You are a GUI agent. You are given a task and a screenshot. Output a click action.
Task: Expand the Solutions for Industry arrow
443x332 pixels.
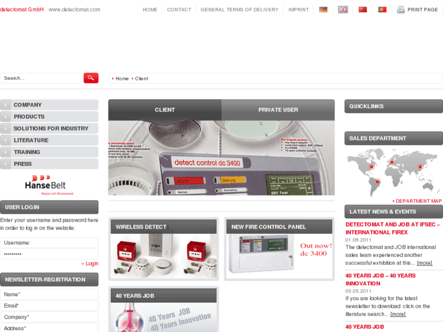click(5, 129)
